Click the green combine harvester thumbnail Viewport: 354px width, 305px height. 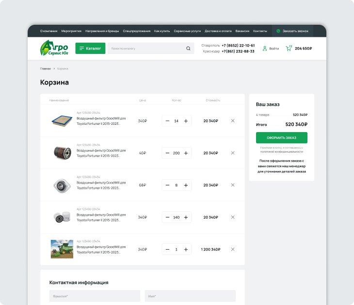[x=62, y=249]
